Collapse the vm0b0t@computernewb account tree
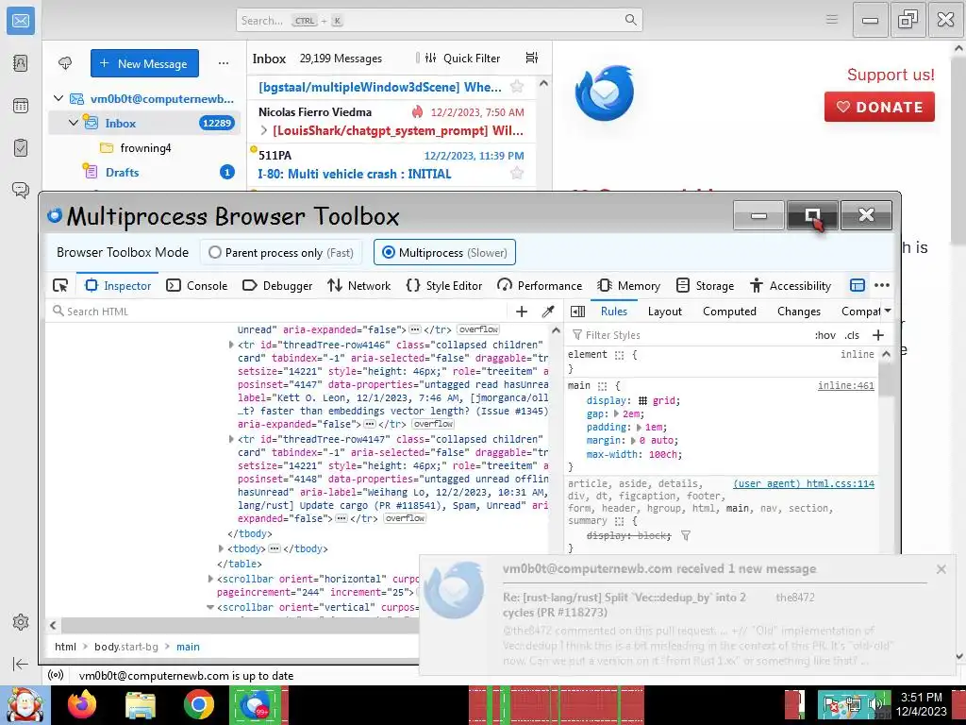 pos(58,98)
